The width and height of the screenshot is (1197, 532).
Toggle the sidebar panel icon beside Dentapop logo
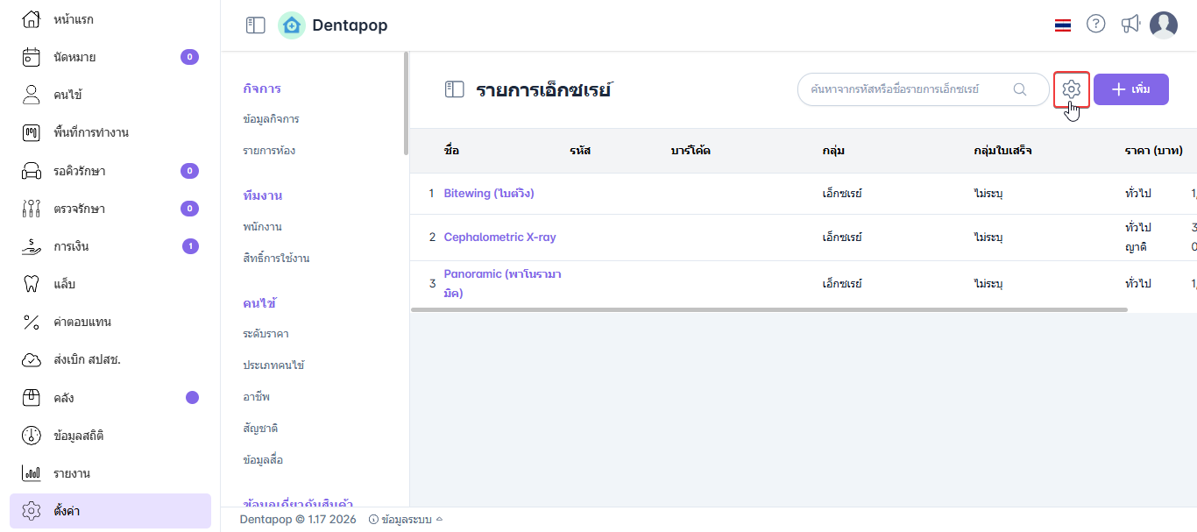tap(255, 25)
